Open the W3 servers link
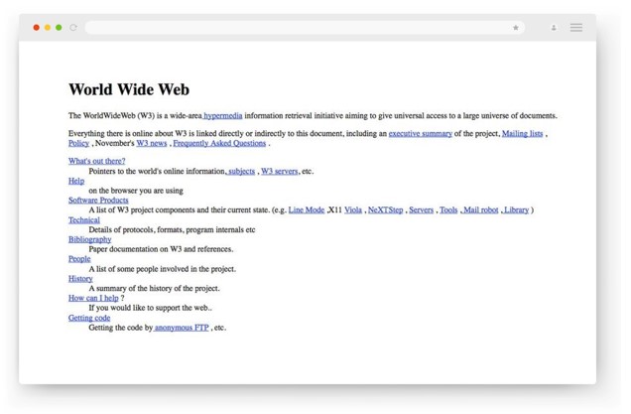The image size is (631, 414). pyautogui.click(x=279, y=171)
